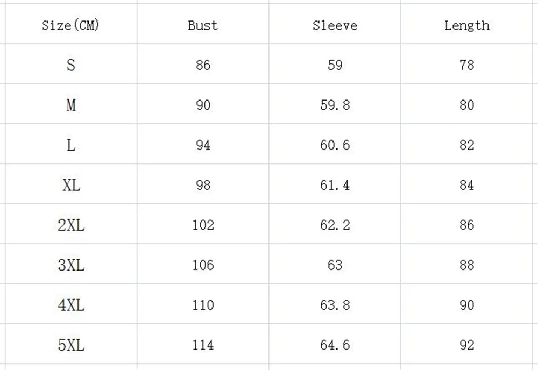538x370 pixels.
Task: Click the 4XL size cell
Action: (70, 305)
